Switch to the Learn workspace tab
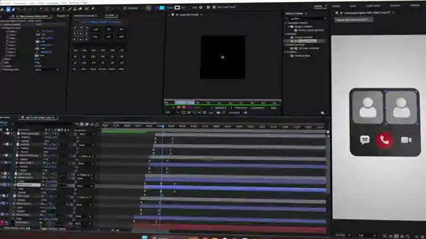 pos(353,6)
